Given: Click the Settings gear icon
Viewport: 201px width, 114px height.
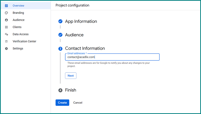Looking at the screenshot, I should click(7, 48).
